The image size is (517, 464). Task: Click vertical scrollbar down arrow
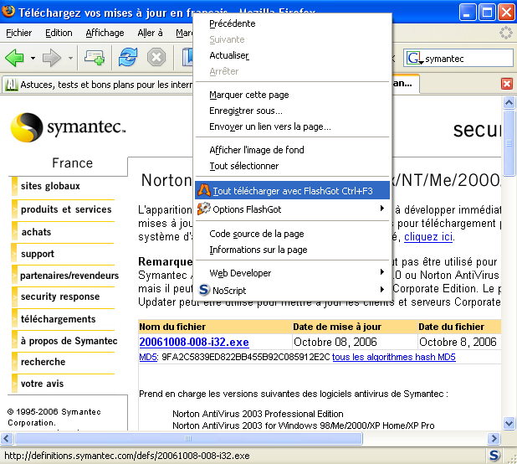509,423
